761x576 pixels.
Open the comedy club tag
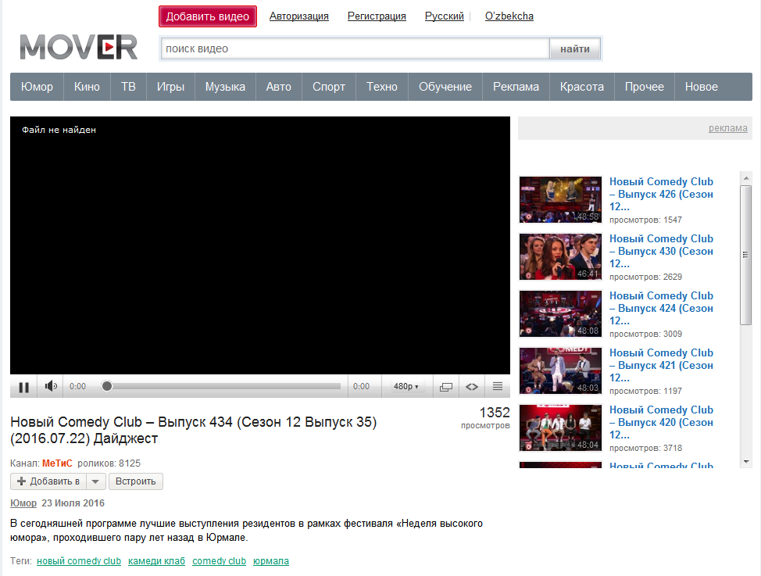[x=219, y=561]
